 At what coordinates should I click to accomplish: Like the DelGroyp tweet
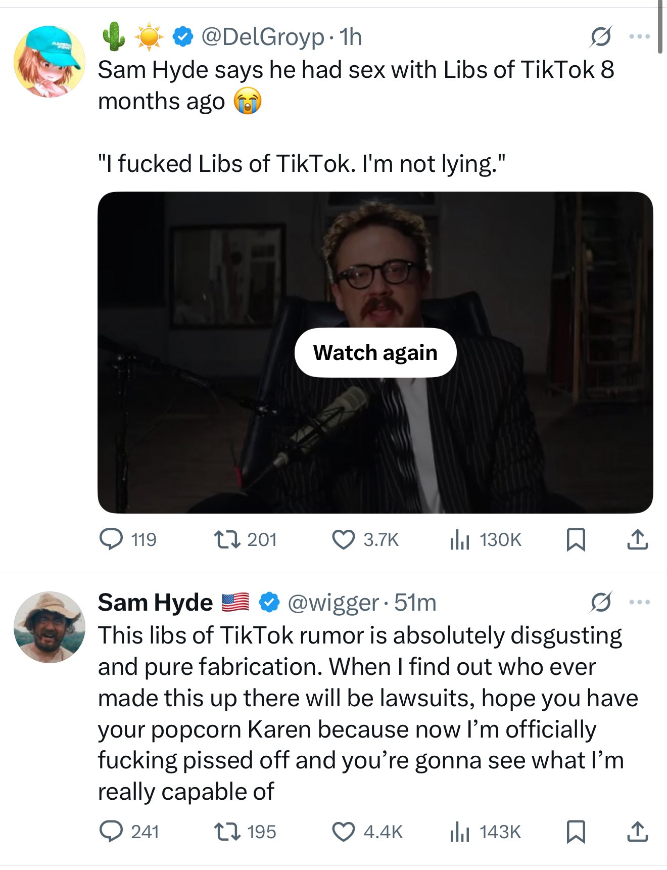(343, 539)
